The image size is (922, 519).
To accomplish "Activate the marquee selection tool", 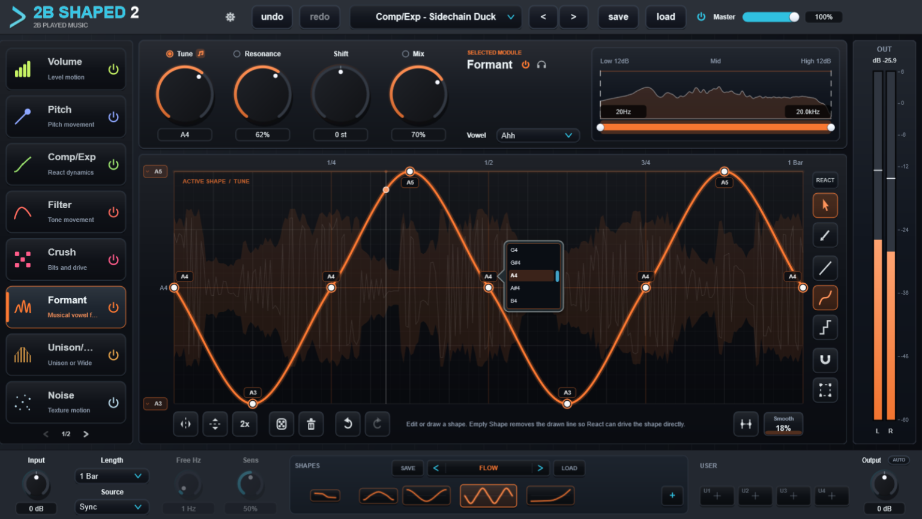I will coord(825,390).
